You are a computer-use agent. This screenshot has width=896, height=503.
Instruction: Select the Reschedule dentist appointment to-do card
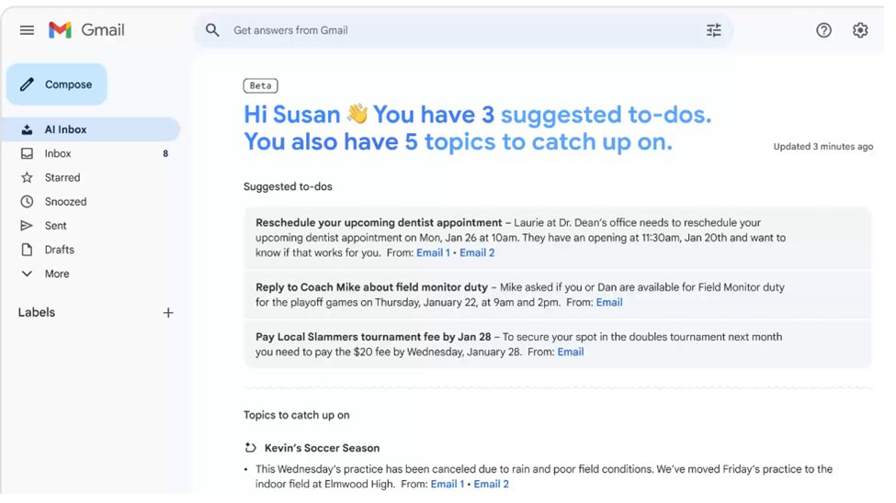[557, 238]
